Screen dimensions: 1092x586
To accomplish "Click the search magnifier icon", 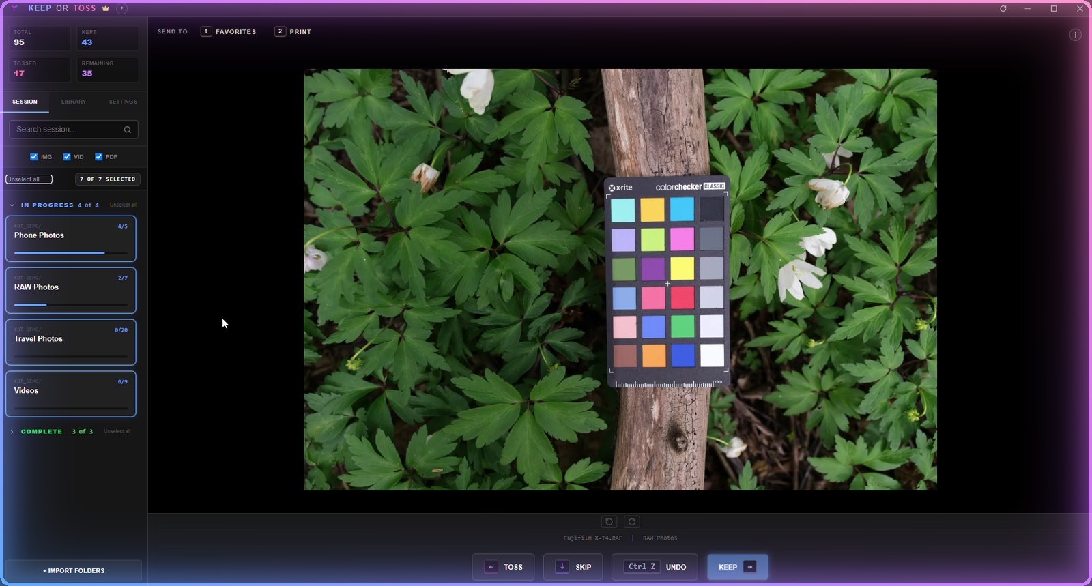I will (128, 130).
